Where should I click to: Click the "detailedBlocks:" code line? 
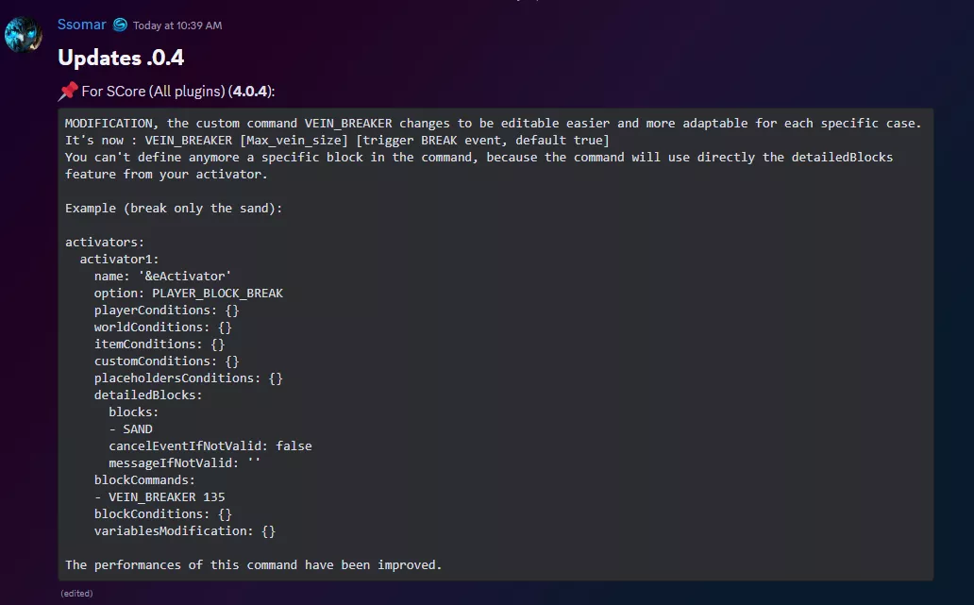[148, 395]
